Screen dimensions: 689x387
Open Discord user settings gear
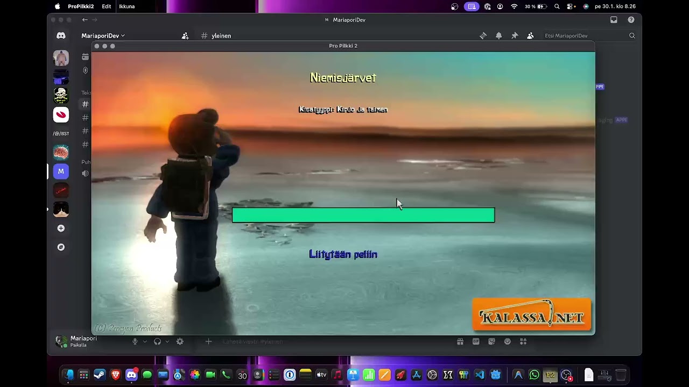click(x=180, y=341)
